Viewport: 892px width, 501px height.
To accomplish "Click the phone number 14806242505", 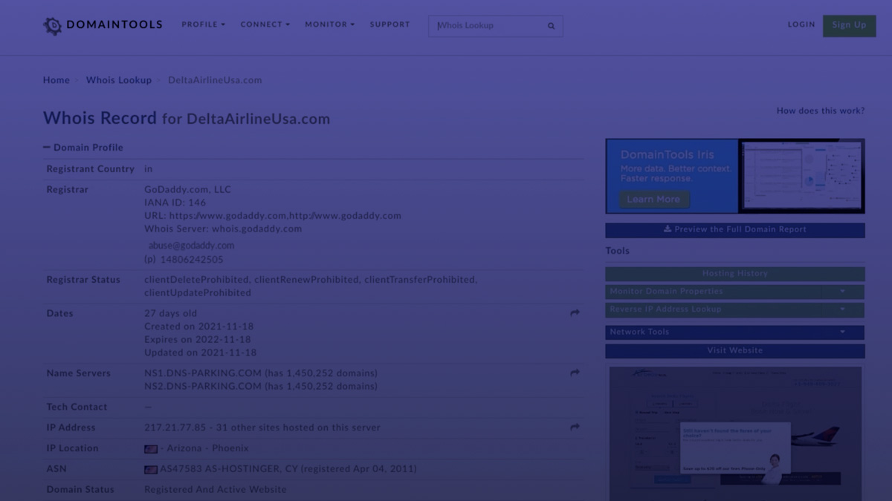I will (190, 261).
